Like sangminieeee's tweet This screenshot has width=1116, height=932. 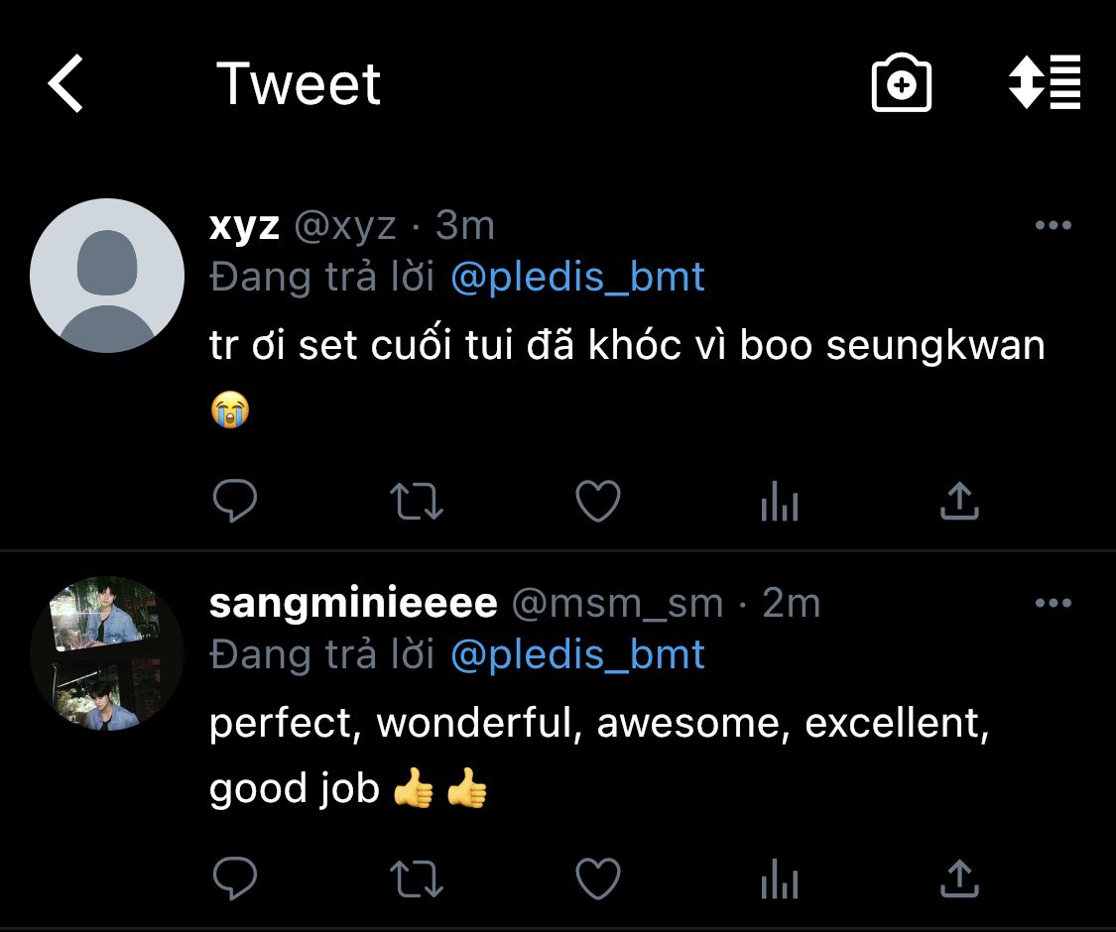point(598,878)
